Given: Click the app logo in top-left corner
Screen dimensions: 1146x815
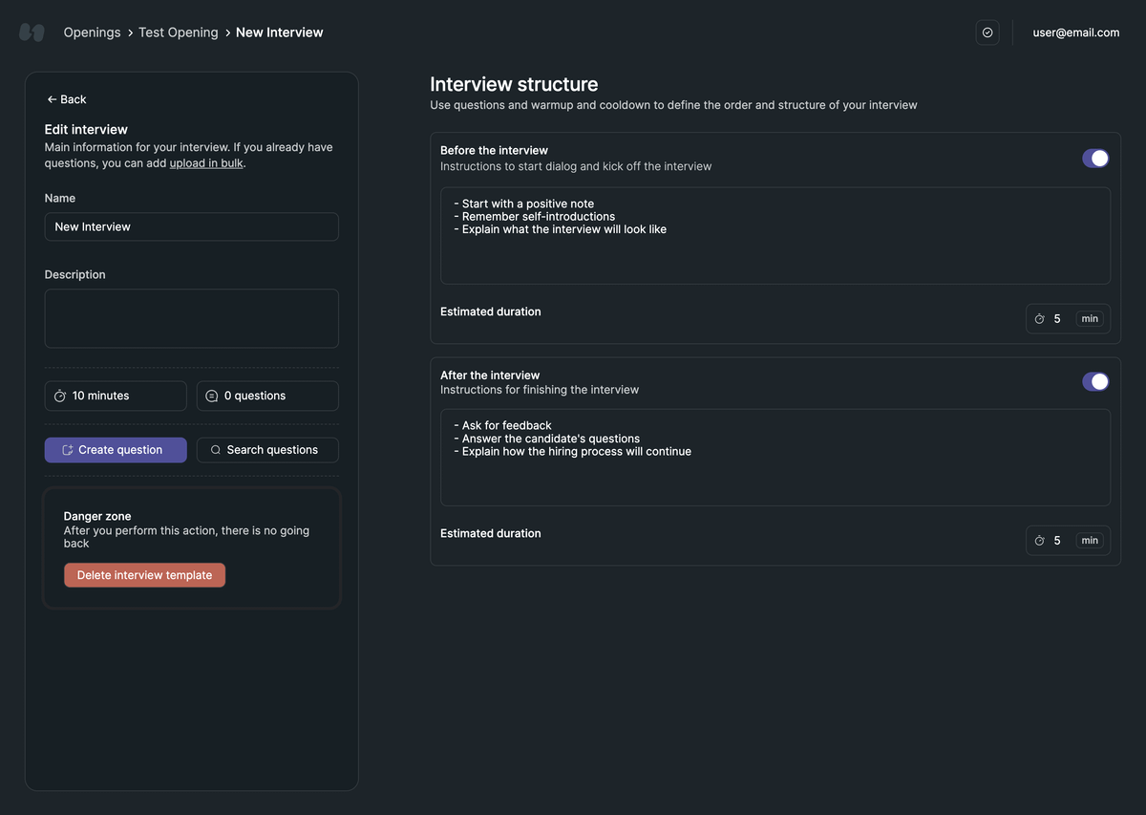Looking at the screenshot, I should pyautogui.click(x=32, y=32).
